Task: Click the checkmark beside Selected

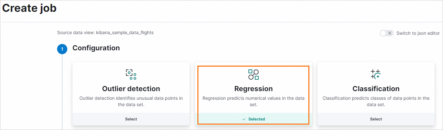Action: pos(244,119)
